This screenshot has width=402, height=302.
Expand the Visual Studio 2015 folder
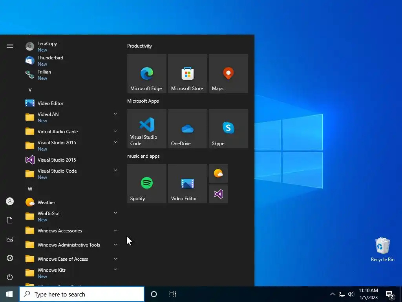point(71,145)
